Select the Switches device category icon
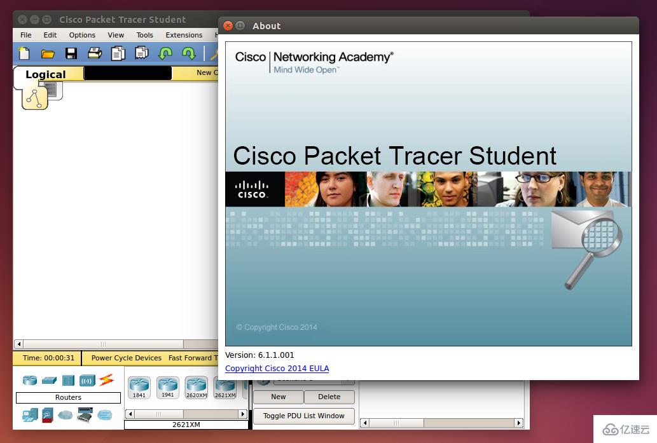 (x=49, y=381)
